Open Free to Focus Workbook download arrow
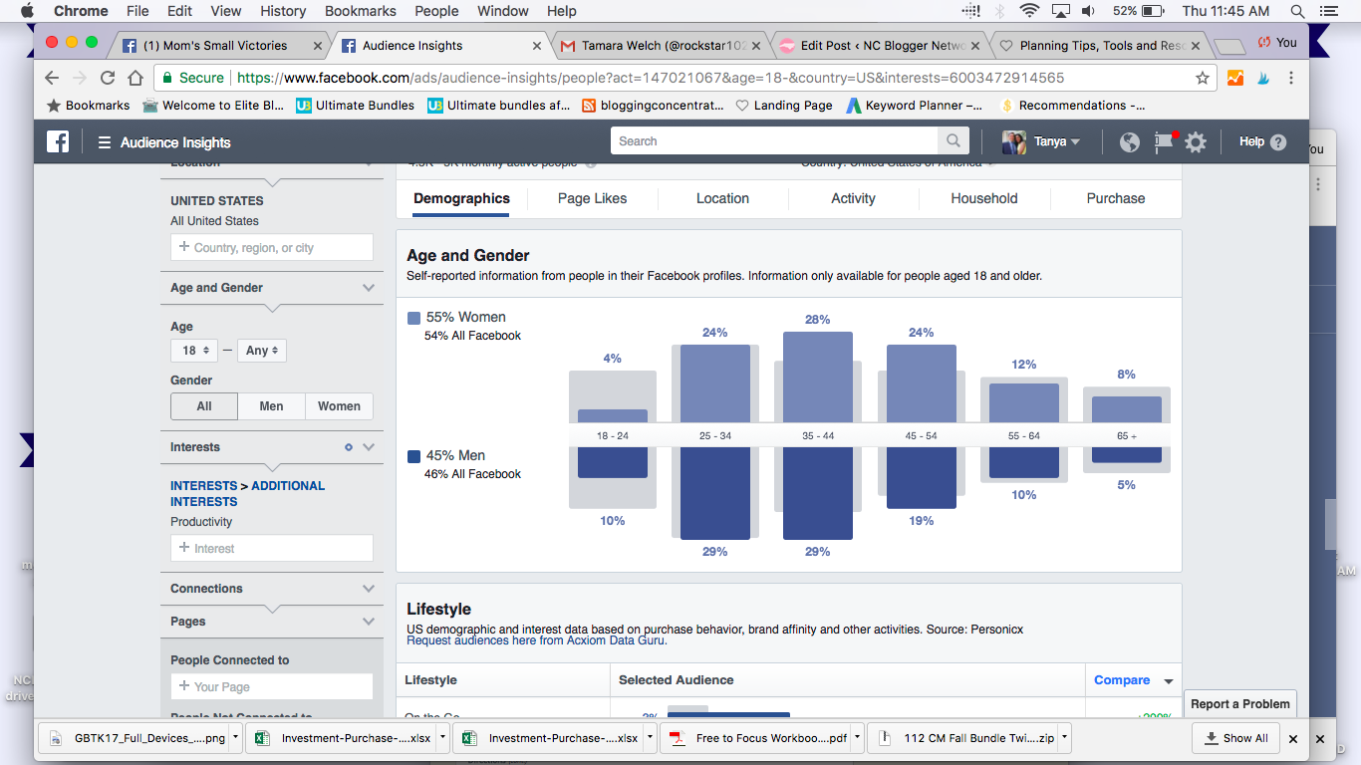Screen dimensions: 1361x765 click(x=857, y=739)
